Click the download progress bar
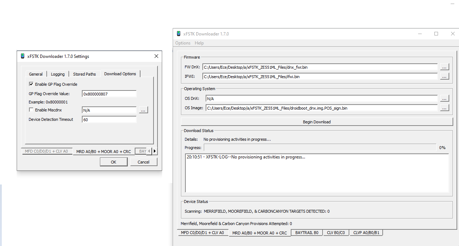Image resolution: width=459 pixels, height=246 pixels. pos(320,147)
